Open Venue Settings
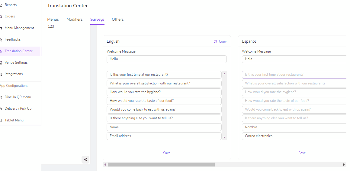The width and height of the screenshot is (350, 171). (16, 63)
